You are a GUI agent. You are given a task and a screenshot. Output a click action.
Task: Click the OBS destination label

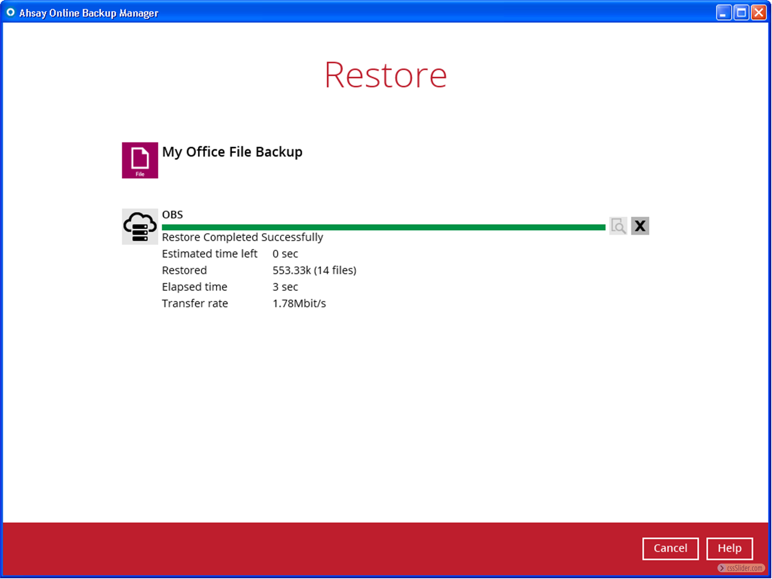point(172,215)
